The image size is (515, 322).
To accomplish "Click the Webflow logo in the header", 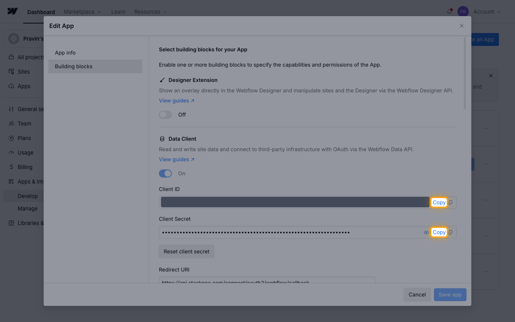I will pos(12,11).
